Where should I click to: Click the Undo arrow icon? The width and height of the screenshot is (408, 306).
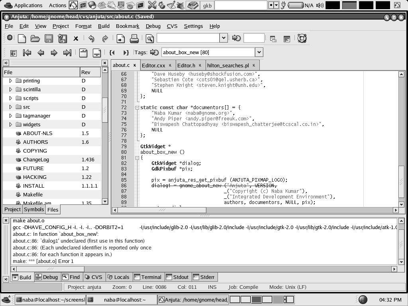[x=91, y=39]
